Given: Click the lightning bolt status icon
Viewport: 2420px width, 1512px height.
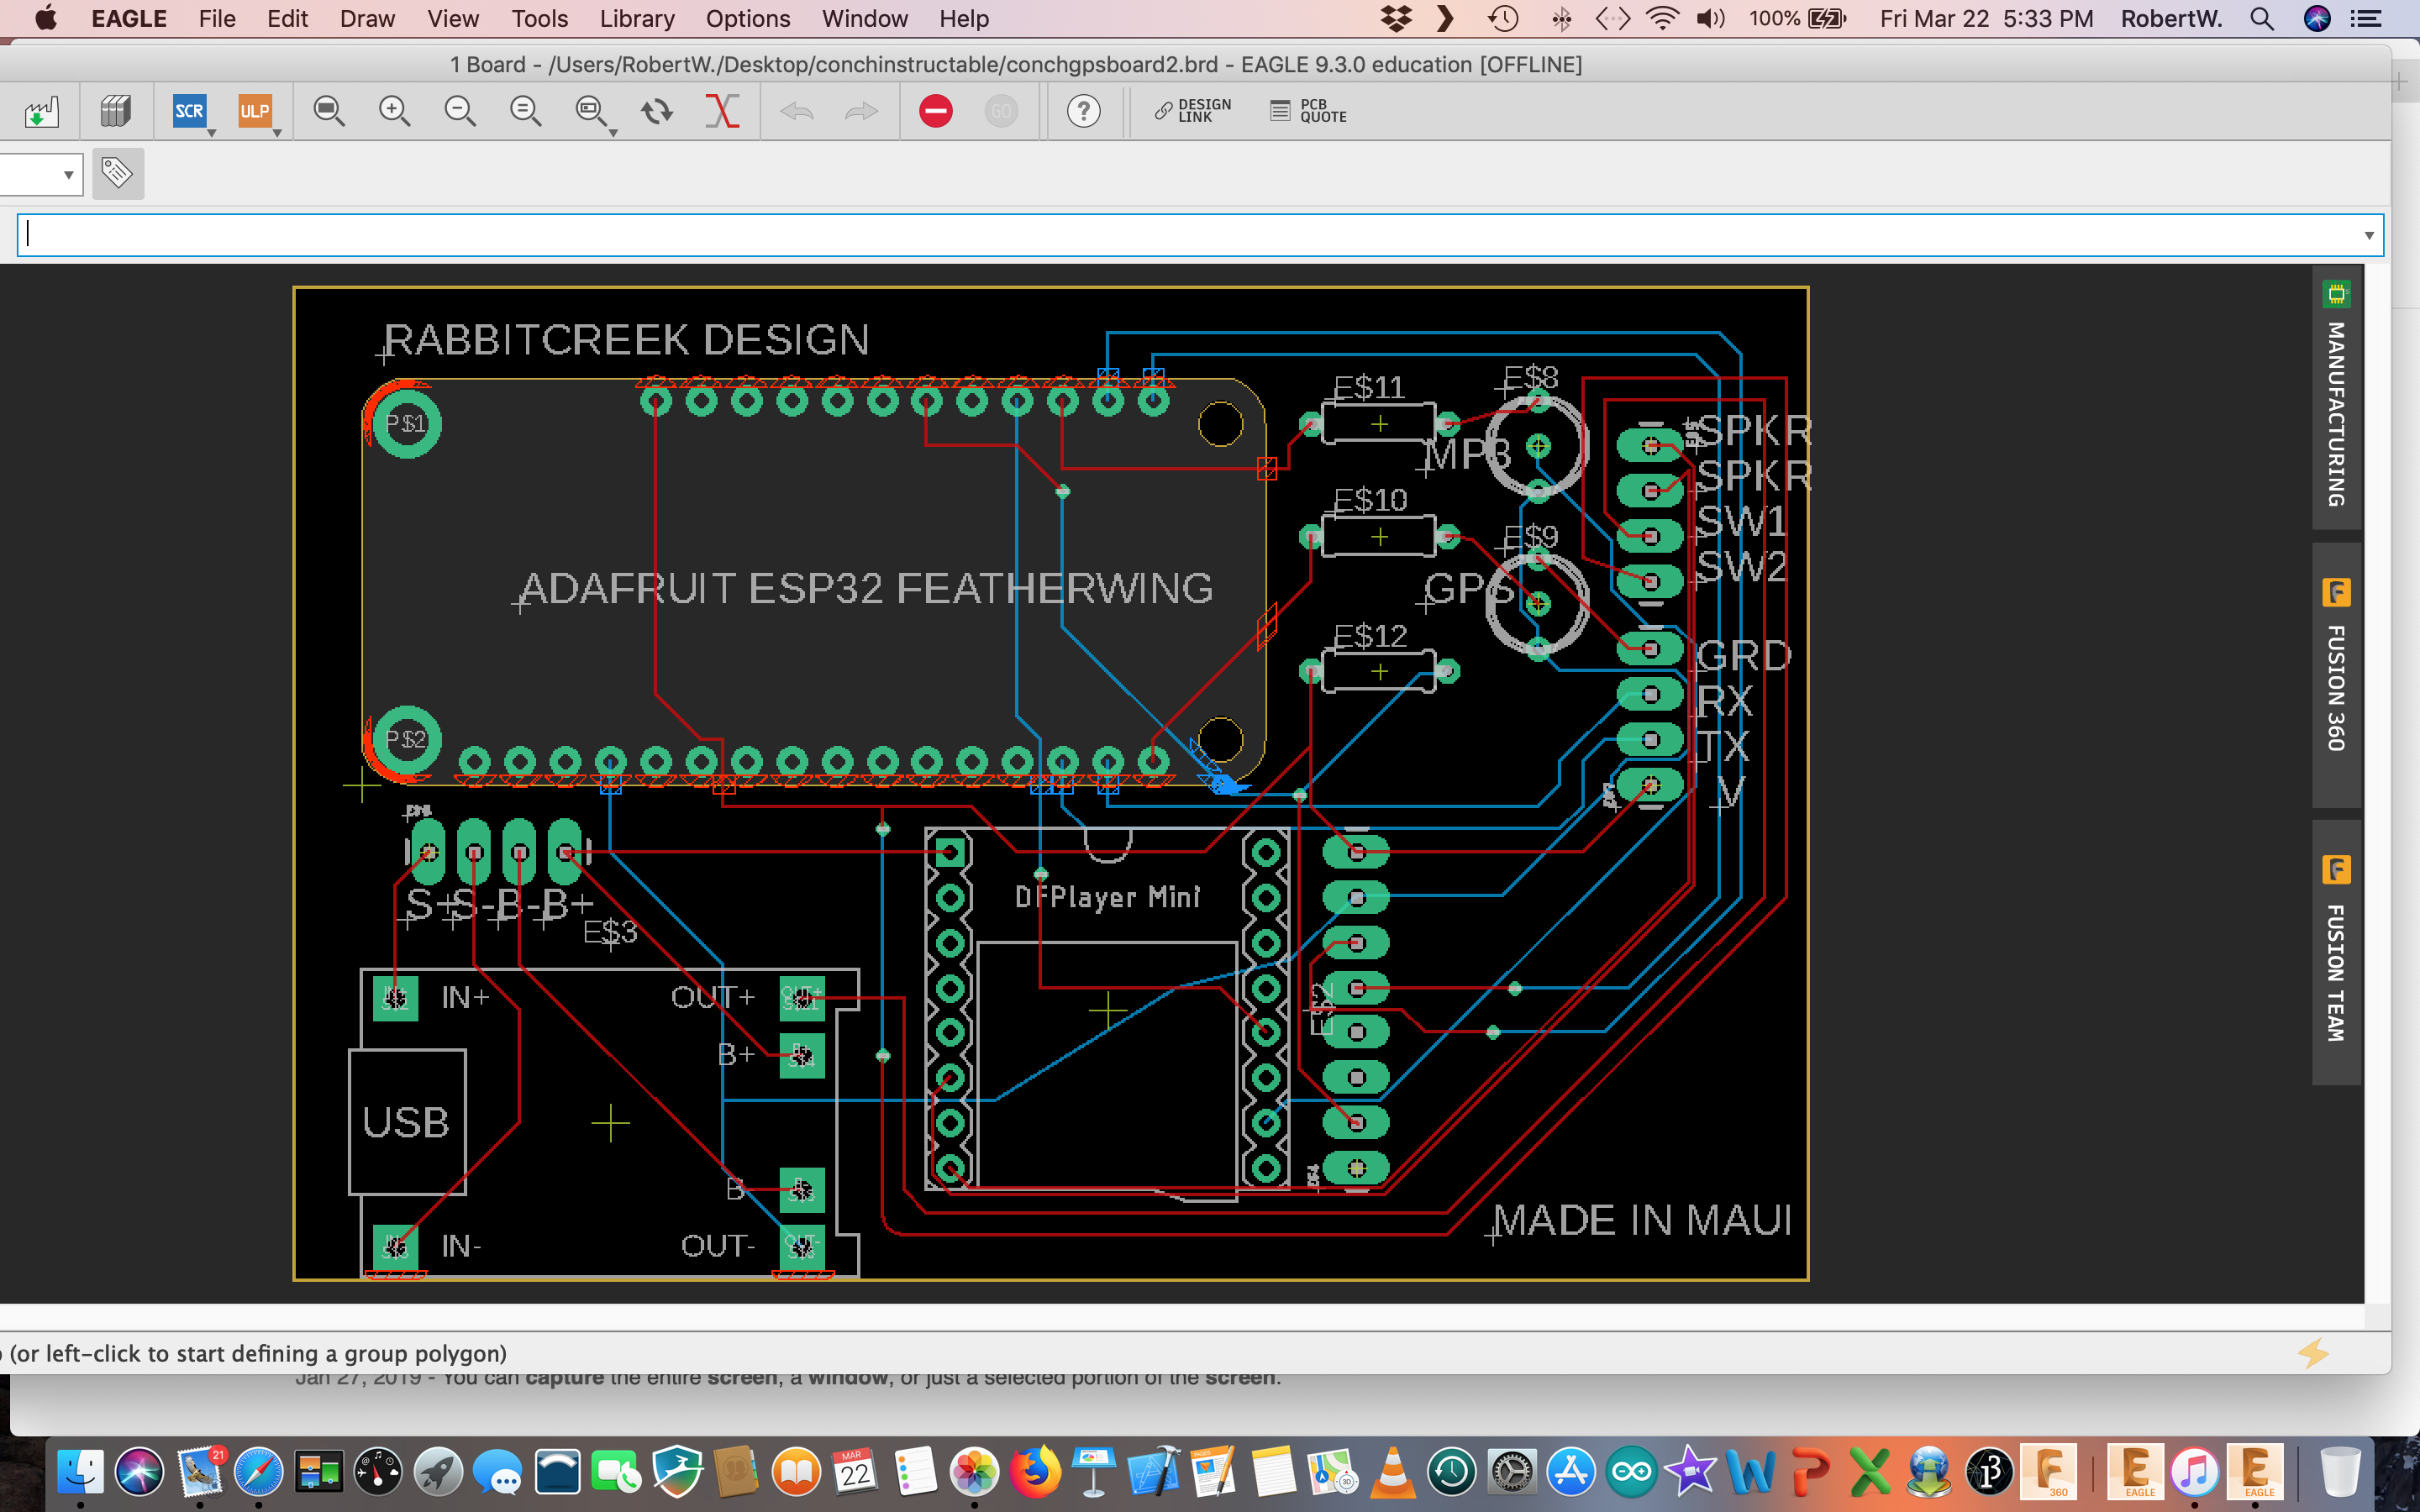Looking at the screenshot, I should point(2313,1353).
